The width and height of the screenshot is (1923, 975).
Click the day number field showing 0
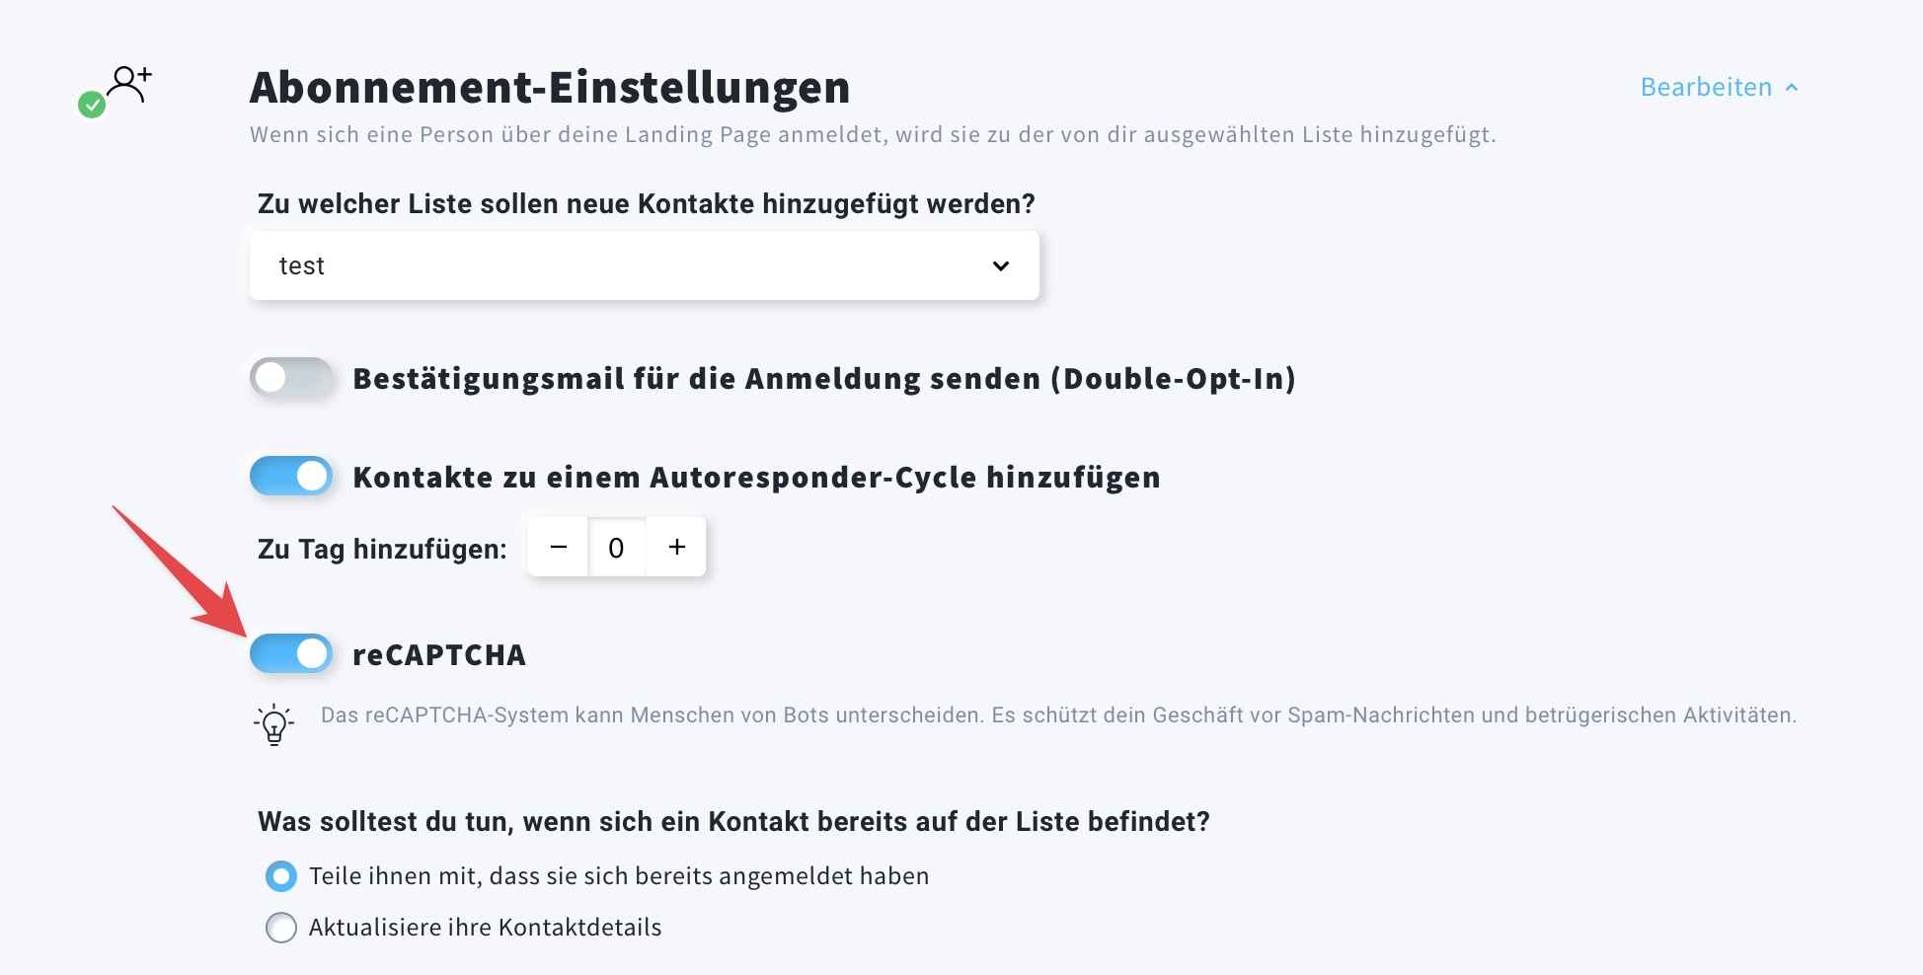click(x=616, y=548)
